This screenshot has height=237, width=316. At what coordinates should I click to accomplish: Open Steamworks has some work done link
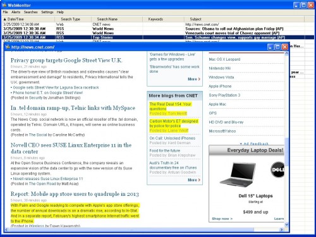pos(174,69)
